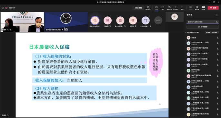Click the pop-out window icon
Viewport: 221px width, 118px height.
click(148, 8)
